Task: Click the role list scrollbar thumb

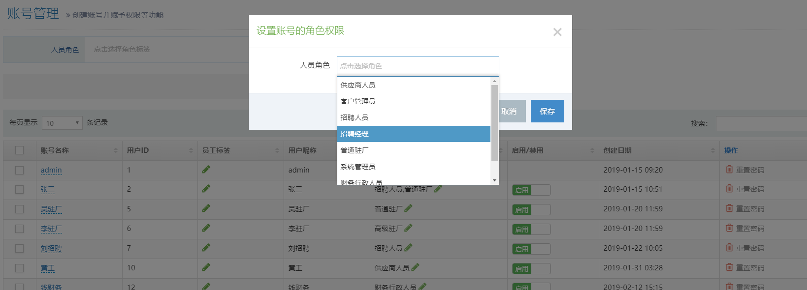Action: coord(494,123)
